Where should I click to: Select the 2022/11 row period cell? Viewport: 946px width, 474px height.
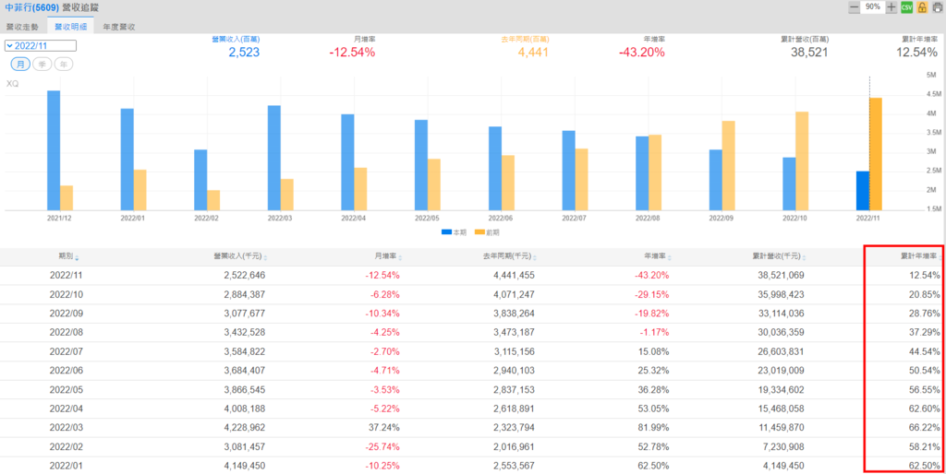click(66, 275)
